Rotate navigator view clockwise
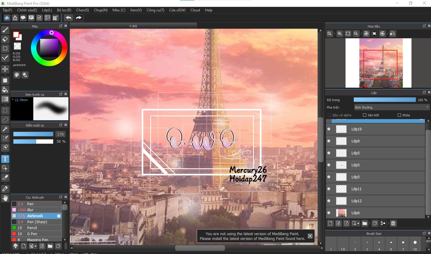This screenshot has width=431, height=254. pyautogui.click(x=382, y=34)
